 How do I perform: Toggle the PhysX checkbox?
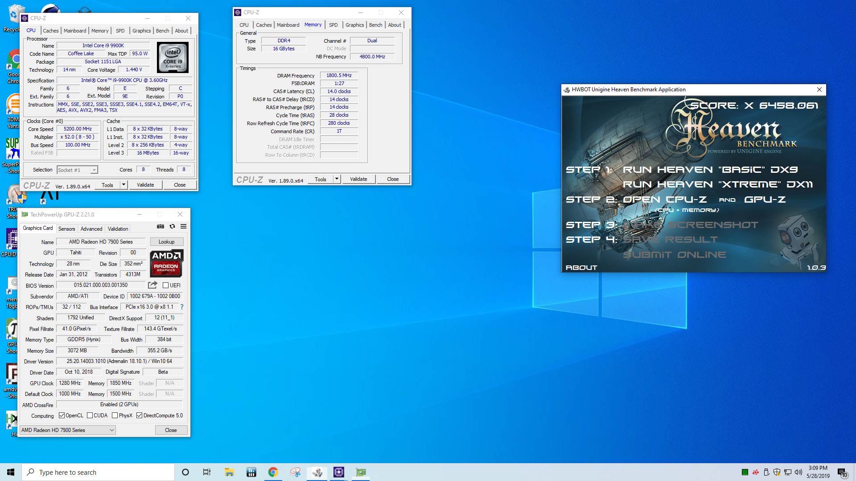(x=115, y=416)
